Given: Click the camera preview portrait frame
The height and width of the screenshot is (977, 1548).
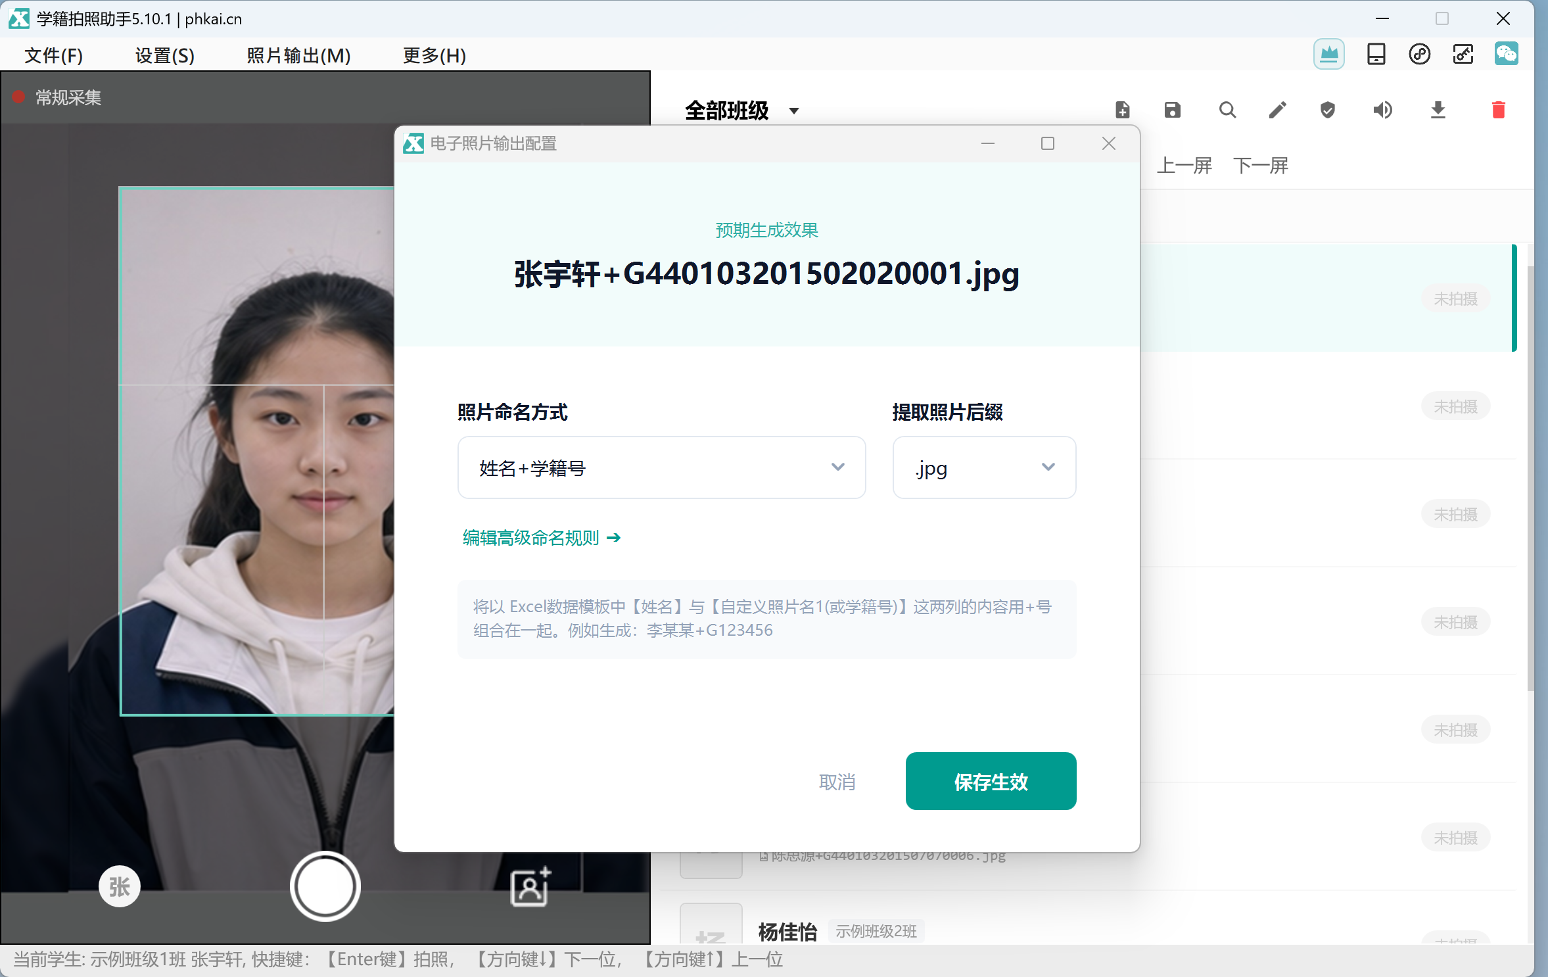Looking at the screenshot, I should pos(257,451).
